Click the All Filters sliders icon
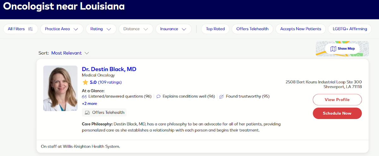 pyautogui.click(x=31, y=29)
